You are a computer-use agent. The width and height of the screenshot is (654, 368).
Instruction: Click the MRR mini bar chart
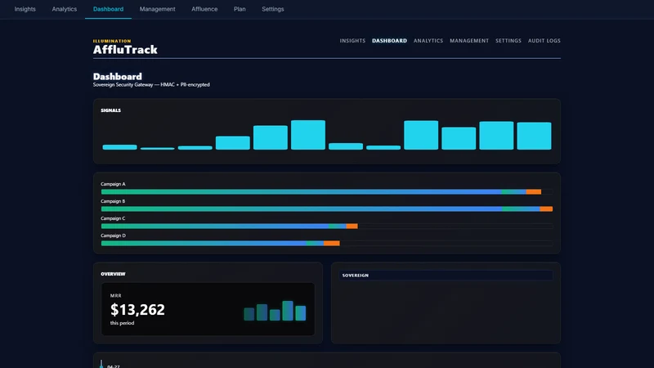pos(275,311)
